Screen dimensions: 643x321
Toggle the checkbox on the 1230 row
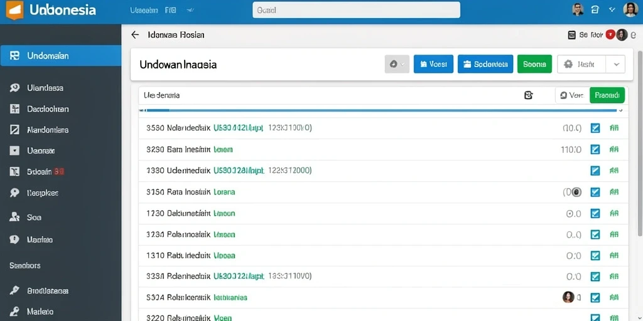click(x=595, y=213)
